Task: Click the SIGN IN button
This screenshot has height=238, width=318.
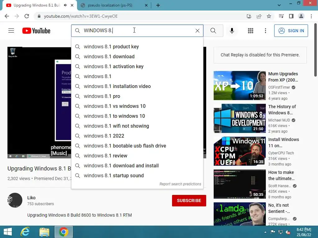Action: pyautogui.click(x=291, y=31)
